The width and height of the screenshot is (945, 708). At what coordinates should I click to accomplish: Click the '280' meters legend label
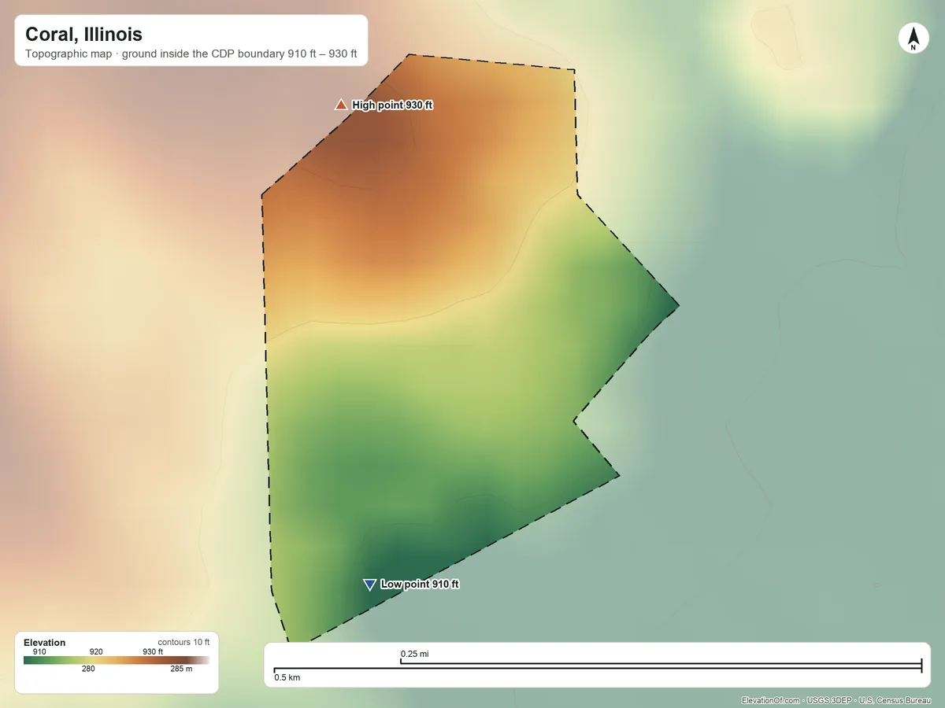(x=88, y=669)
